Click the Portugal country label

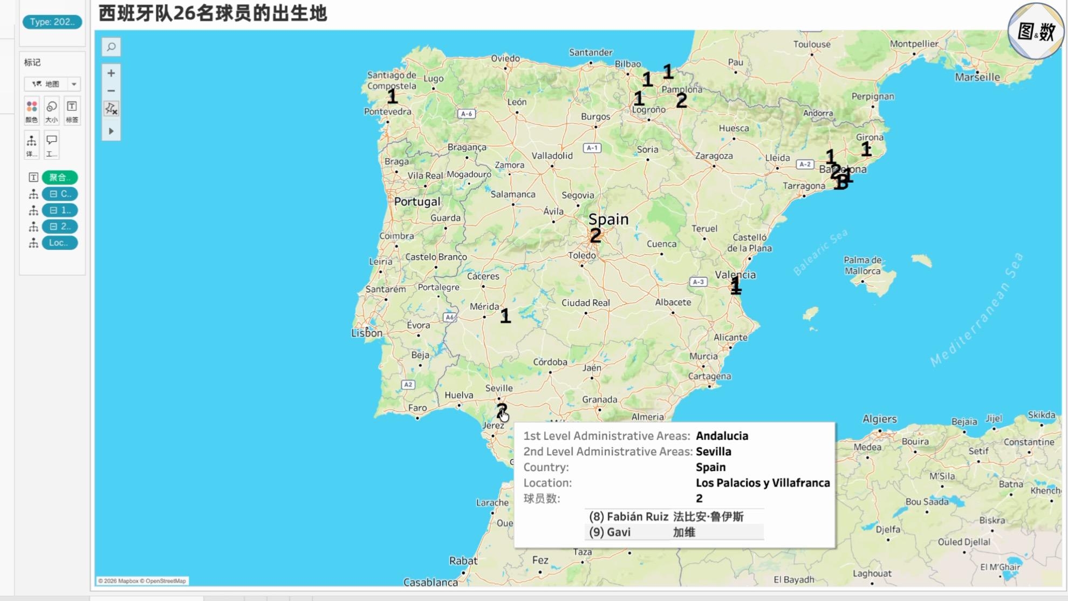417,202
